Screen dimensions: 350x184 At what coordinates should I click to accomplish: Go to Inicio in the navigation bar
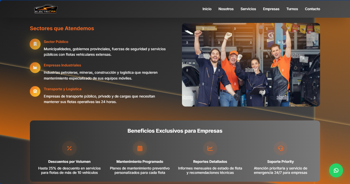207,9
